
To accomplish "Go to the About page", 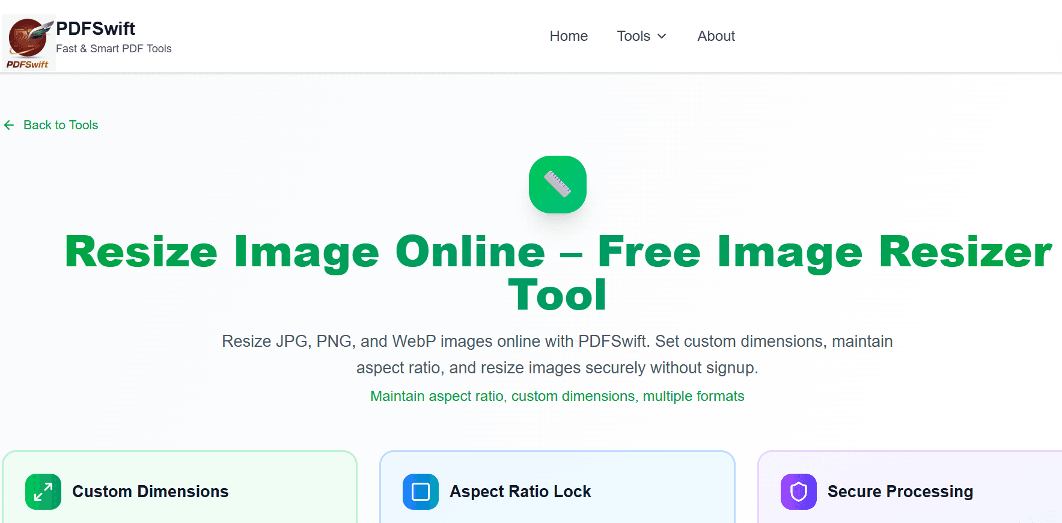I will pos(716,36).
